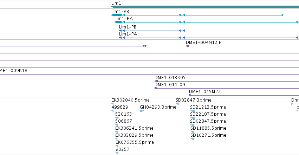Select the SD11885.5prime EST label

click(208, 128)
